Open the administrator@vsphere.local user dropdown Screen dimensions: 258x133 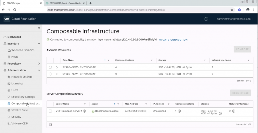click(x=235, y=19)
